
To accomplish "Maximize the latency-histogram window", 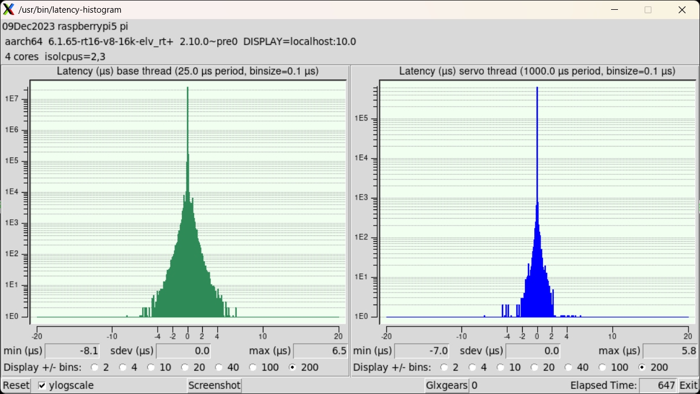I will 648,10.
